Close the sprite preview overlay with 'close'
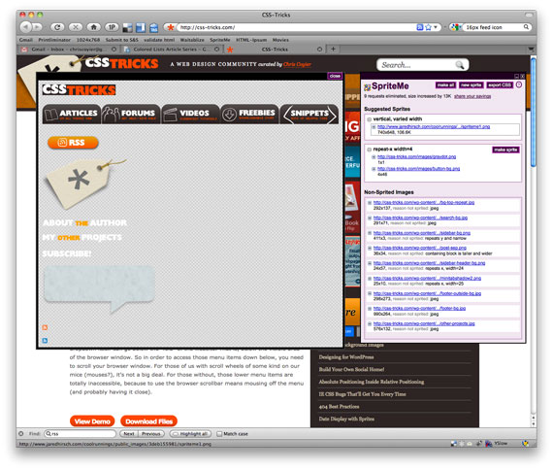Screen dimensions: 553x470 click(x=335, y=76)
